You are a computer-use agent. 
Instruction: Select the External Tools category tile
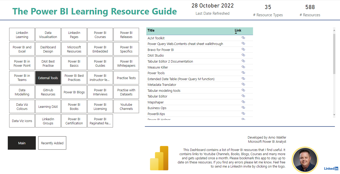click(48, 78)
